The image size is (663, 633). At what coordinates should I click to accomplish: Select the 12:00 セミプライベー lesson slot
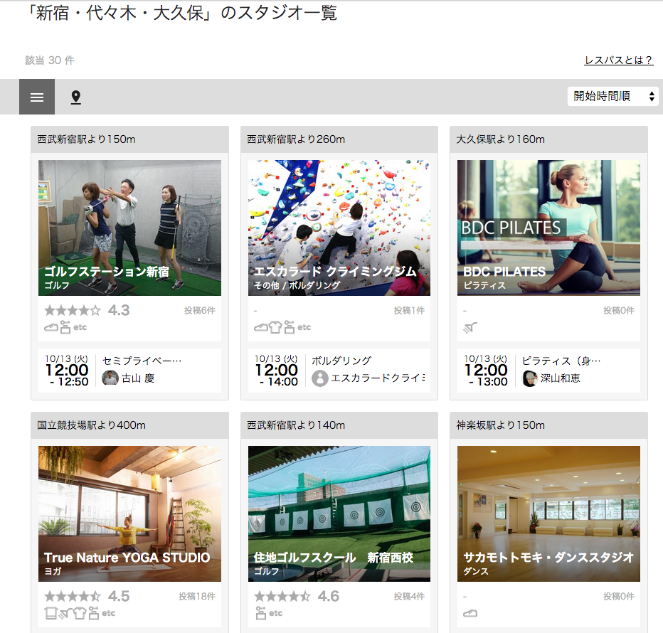click(x=129, y=371)
